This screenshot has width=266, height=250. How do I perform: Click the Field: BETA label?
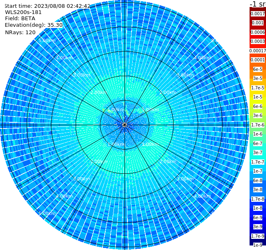(x=20, y=19)
